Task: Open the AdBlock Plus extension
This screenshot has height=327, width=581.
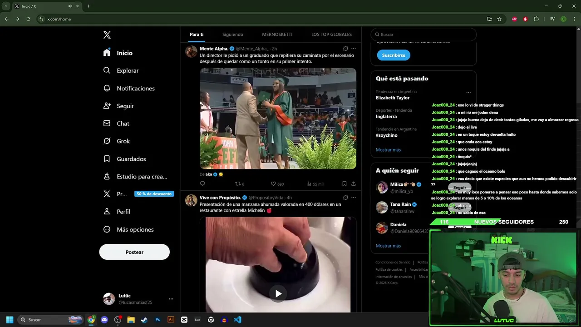Action: [514, 19]
